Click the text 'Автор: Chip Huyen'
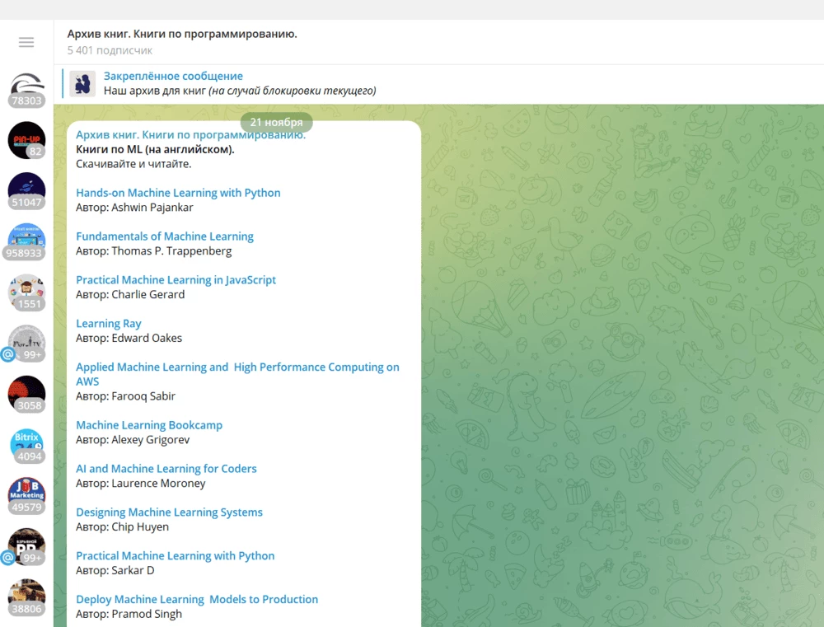Viewport: 824px width, 627px height. pos(123,527)
